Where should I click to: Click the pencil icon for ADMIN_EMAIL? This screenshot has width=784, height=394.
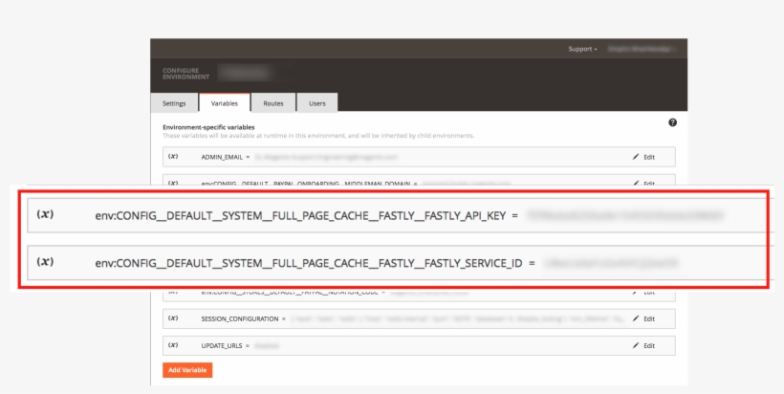tap(636, 157)
